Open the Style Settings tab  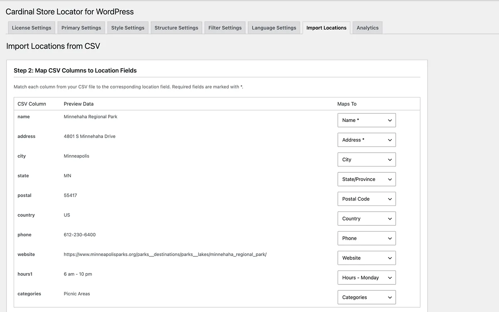tap(128, 28)
